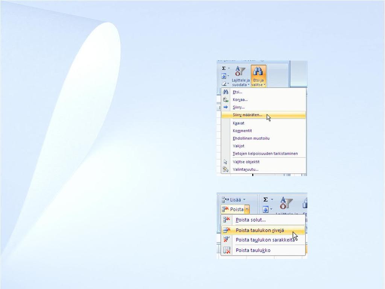Choose Poista taulukon sarakkeita

tap(263, 240)
